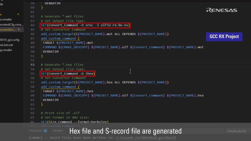
Task: Place cursor on SET Size_Command line
Action: tap(75, 122)
